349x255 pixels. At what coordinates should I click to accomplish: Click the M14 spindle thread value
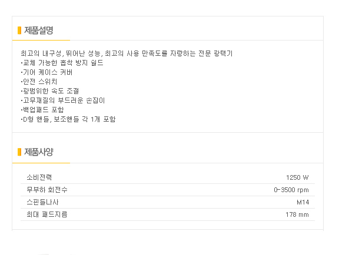(x=303, y=202)
